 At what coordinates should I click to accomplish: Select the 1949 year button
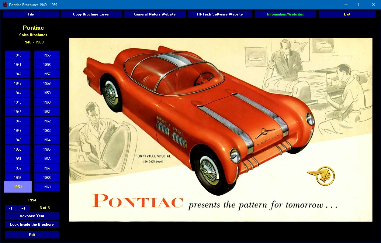click(18, 140)
